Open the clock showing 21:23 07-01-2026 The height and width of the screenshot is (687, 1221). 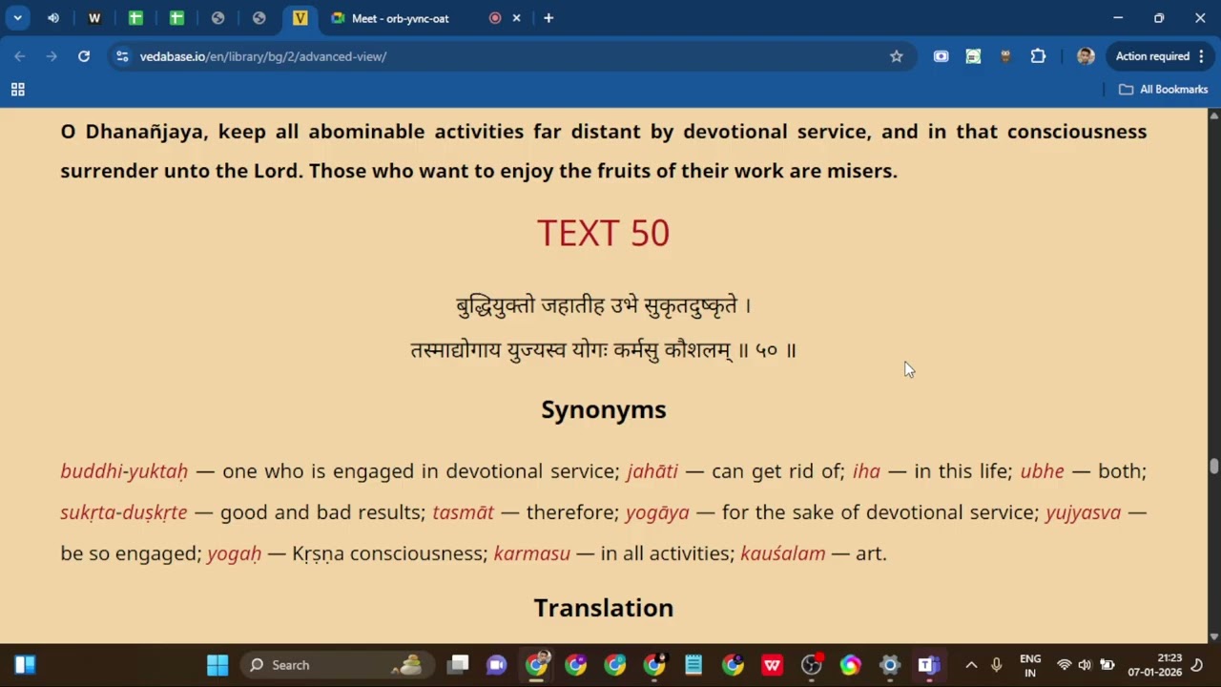coord(1154,665)
